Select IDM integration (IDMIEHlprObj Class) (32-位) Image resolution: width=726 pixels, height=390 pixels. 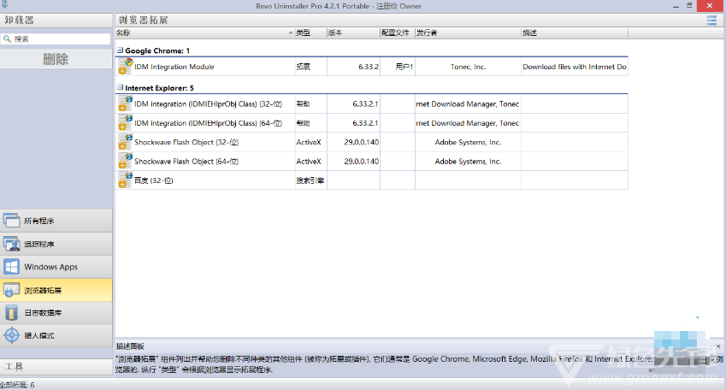371,103
